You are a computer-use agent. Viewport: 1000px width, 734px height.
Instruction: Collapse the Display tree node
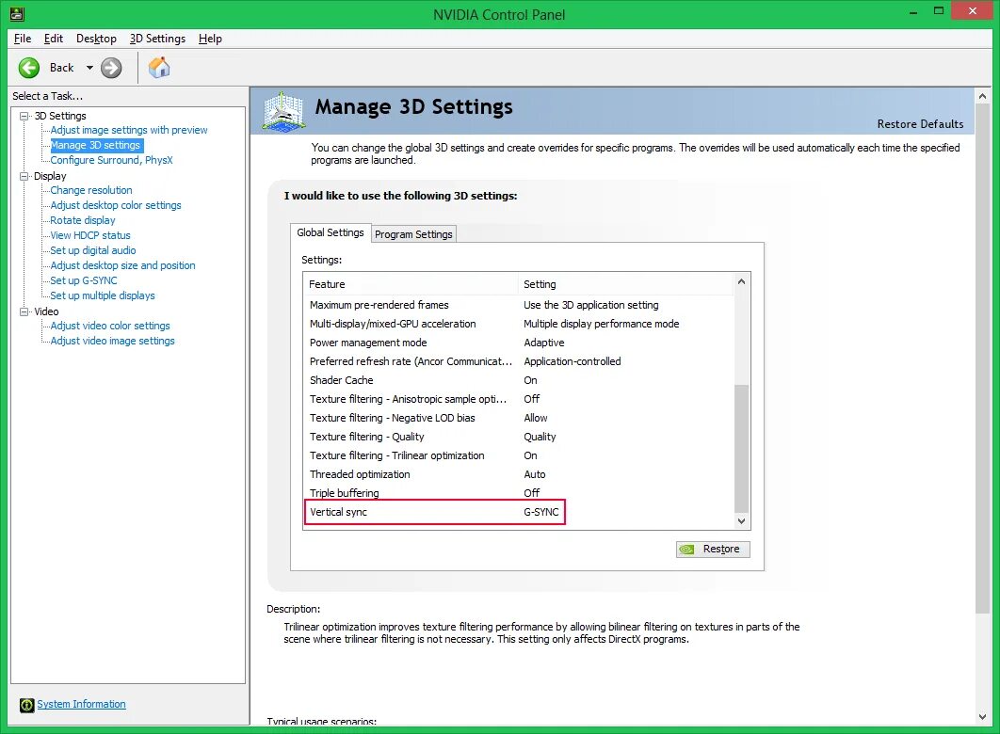[x=24, y=177]
